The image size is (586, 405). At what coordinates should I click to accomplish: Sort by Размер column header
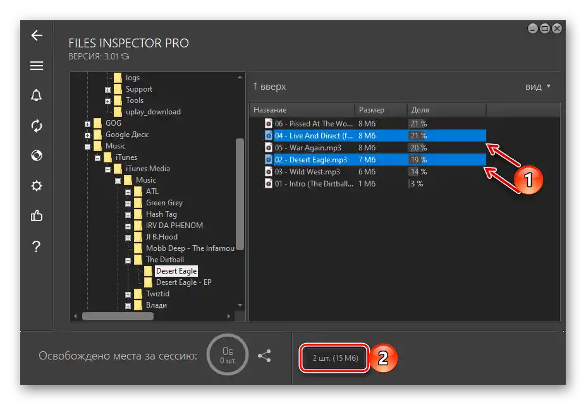(x=381, y=110)
